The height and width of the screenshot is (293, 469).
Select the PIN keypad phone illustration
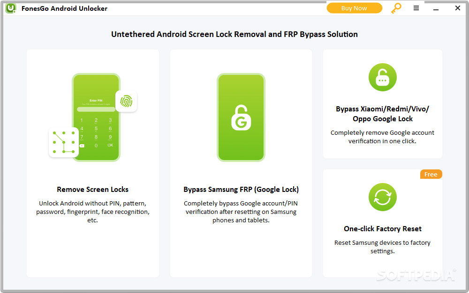tap(96, 117)
